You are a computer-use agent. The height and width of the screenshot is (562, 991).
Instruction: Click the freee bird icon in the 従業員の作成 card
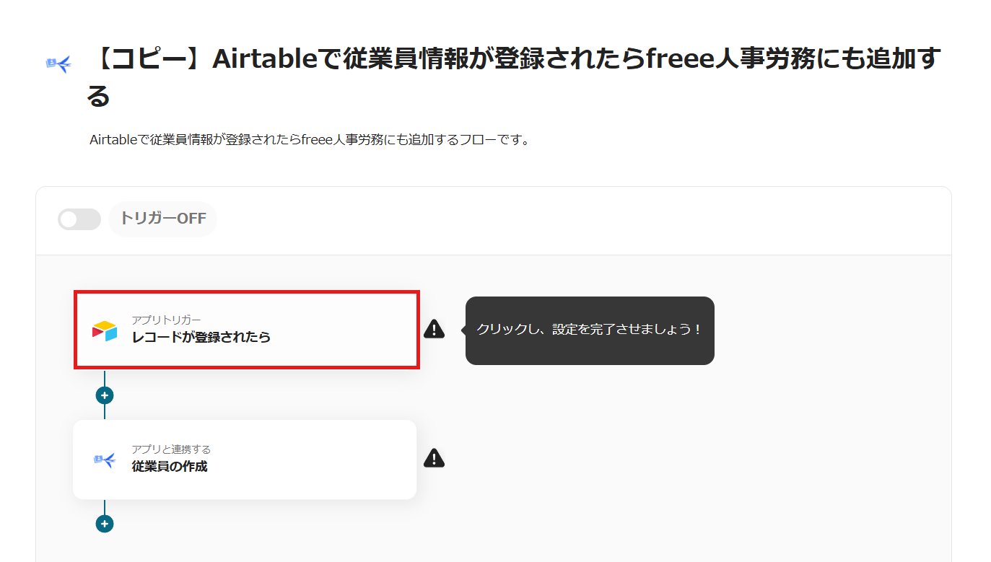tap(105, 459)
